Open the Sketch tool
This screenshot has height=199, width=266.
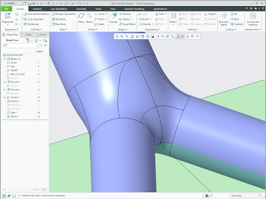coord(89,18)
